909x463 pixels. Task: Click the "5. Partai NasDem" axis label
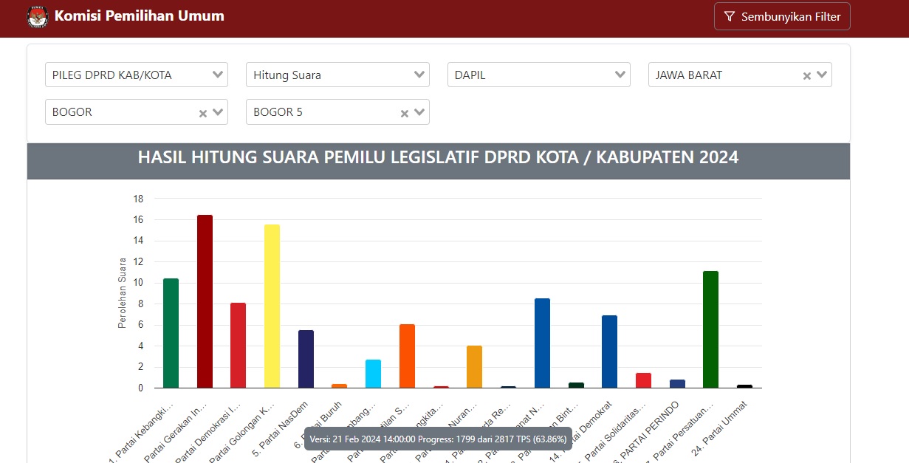[282, 429]
